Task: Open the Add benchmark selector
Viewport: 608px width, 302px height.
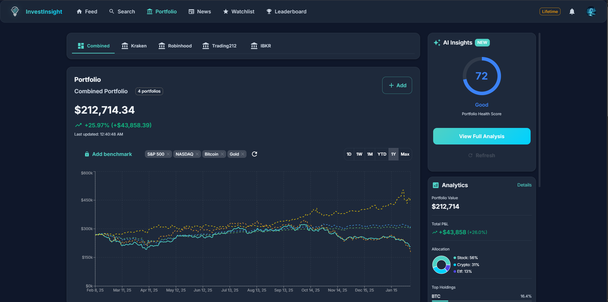Action: point(108,154)
